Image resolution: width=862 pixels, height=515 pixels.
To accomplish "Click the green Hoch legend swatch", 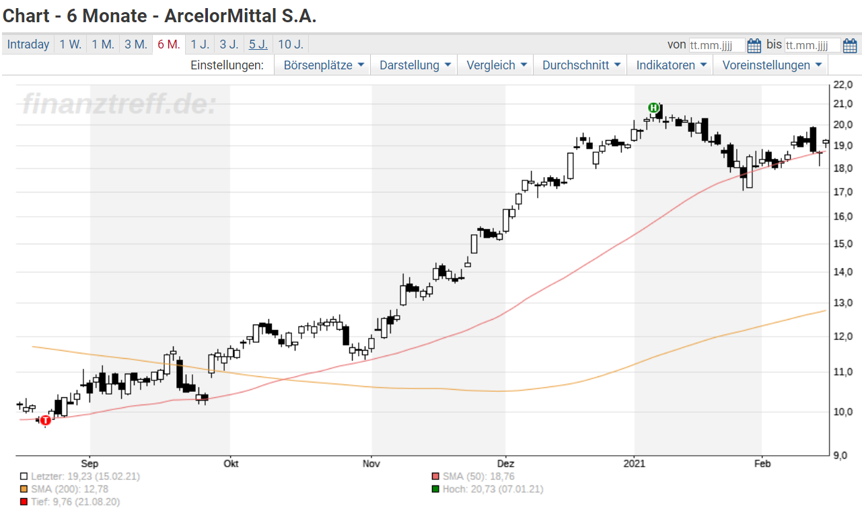I will click(x=435, y=489).
